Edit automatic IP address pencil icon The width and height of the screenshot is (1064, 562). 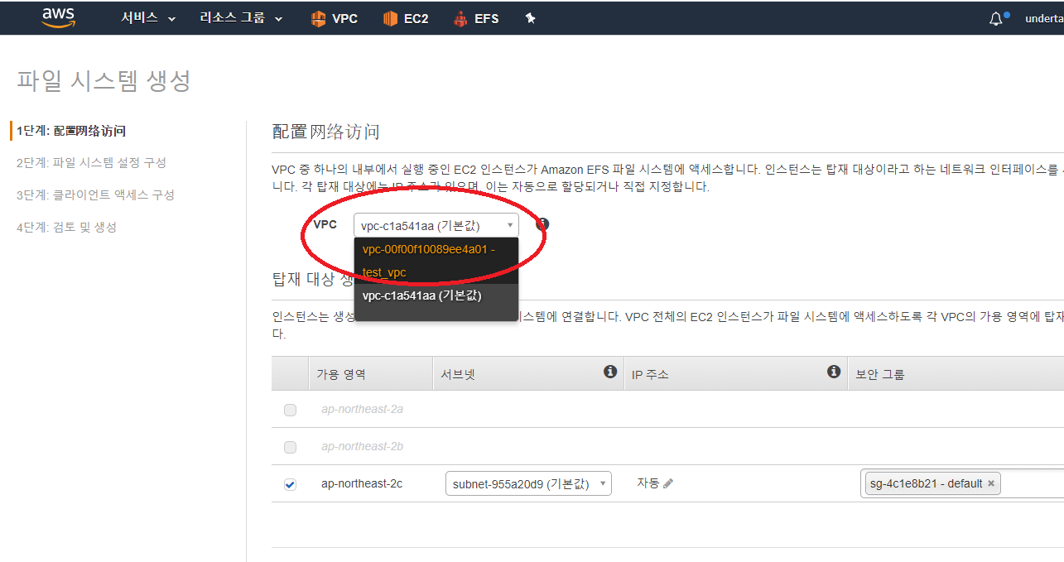(x=668, y=483)
